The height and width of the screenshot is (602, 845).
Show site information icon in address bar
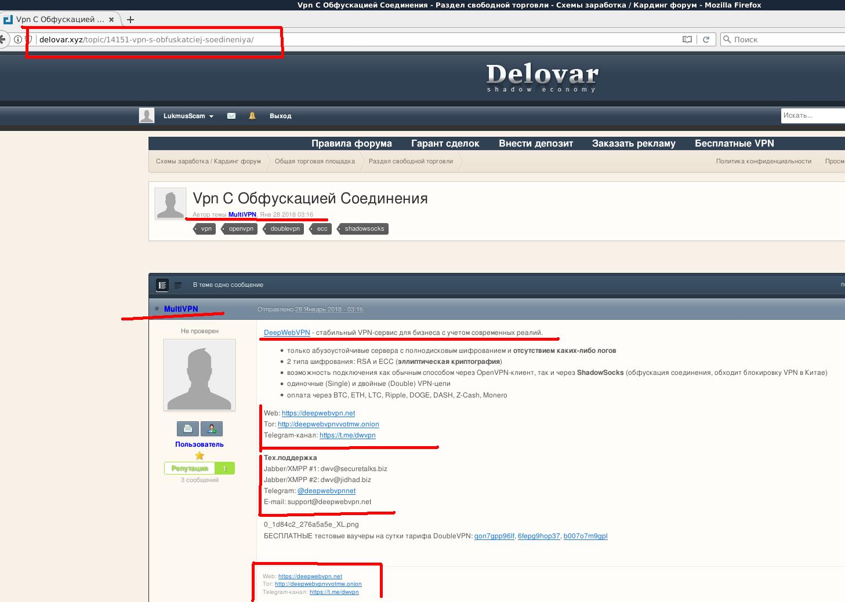(18, 39)
